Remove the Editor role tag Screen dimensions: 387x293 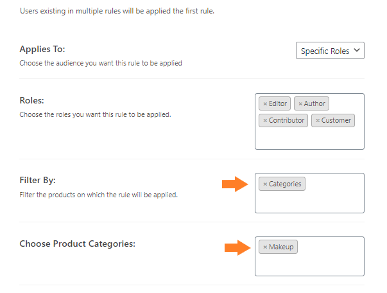[x=265, y=103]
